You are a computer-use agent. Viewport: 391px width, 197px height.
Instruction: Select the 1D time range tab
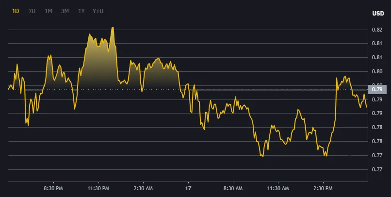(x=16, y=11)
